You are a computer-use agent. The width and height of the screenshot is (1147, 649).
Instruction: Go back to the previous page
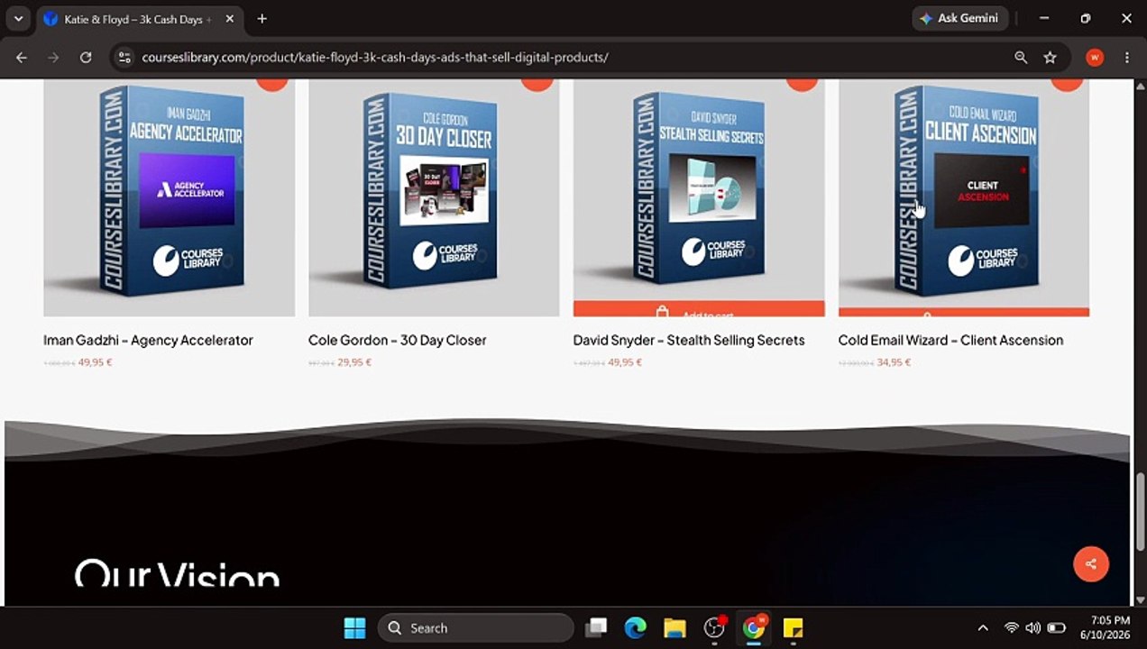(x=22, y=57)
